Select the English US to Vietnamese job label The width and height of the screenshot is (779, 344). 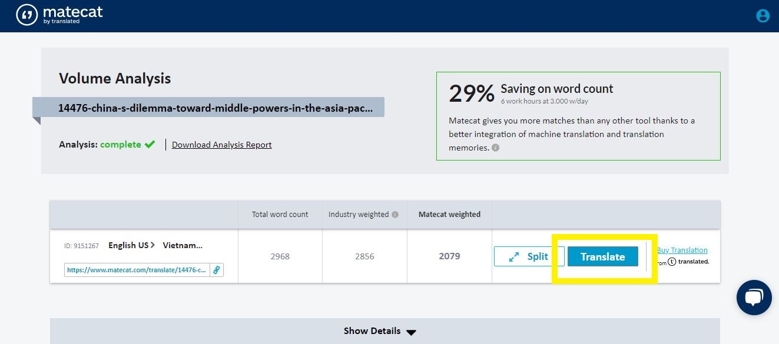point(155,245)
